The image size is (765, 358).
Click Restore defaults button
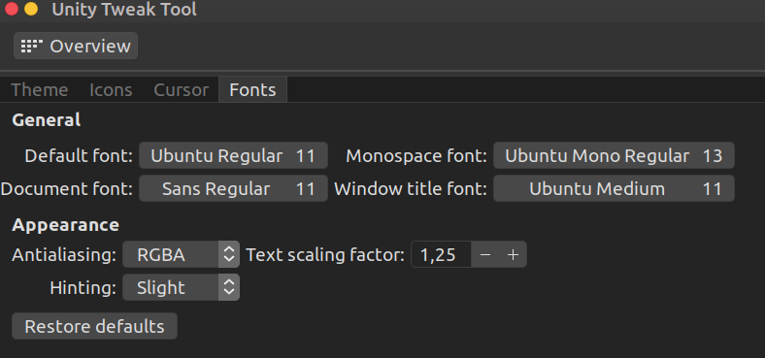point(94,326)
